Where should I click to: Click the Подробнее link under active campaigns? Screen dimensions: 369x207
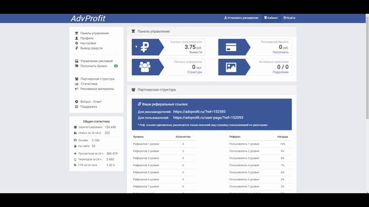pos(281,72)
